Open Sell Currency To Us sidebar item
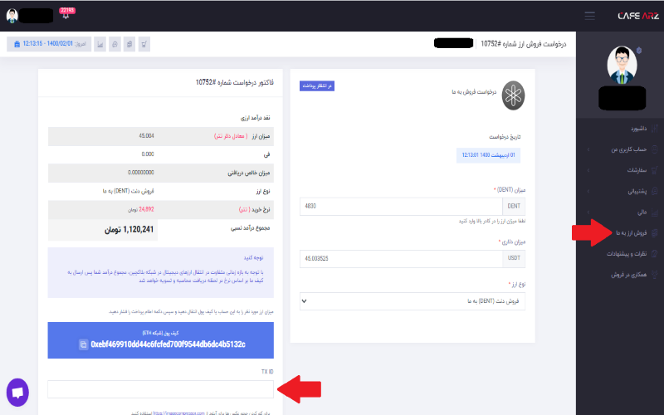Image resolution: width=664 pixels, height=415 pixels. point(632,233)
